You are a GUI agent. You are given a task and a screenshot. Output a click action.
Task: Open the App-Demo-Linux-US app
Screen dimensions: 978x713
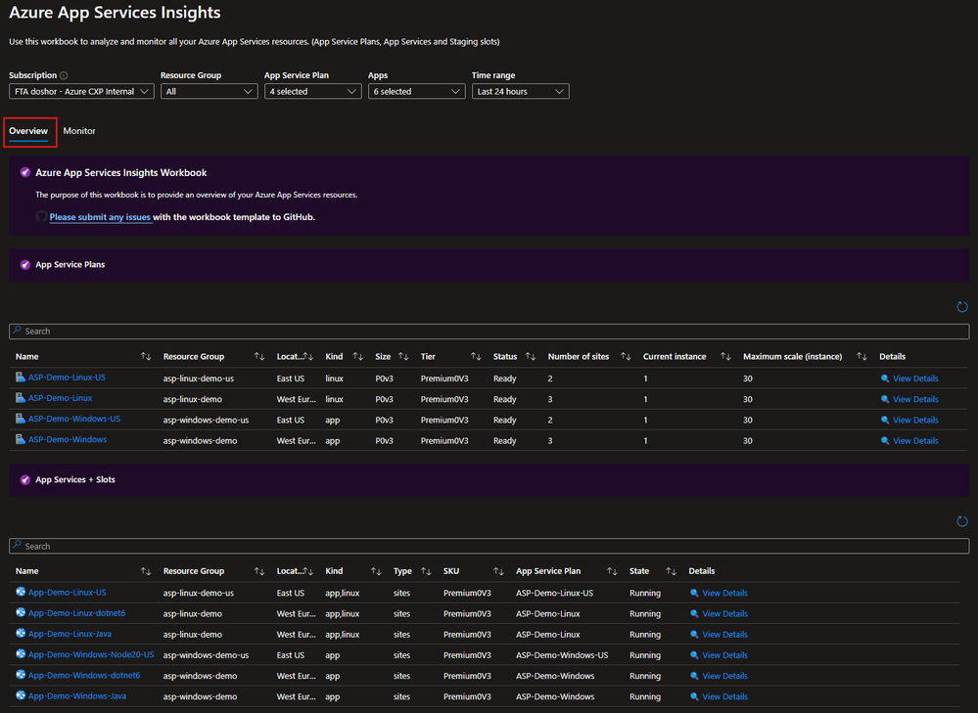67,592
